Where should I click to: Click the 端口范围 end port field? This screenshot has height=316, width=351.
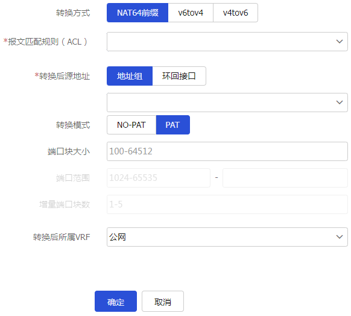(285, 178)
